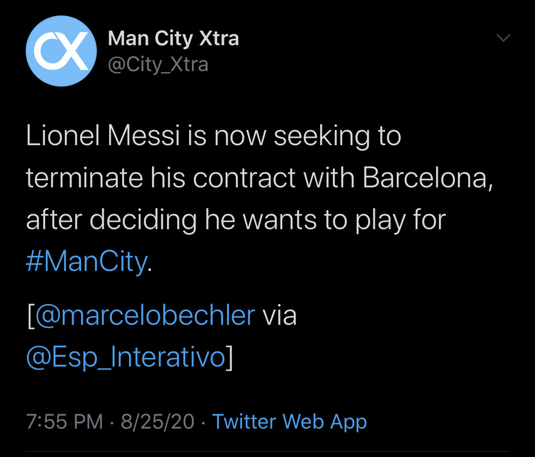Click the 'after deciding he wants' text line
This screenshot has height=457, width=535.
point(235,221)
